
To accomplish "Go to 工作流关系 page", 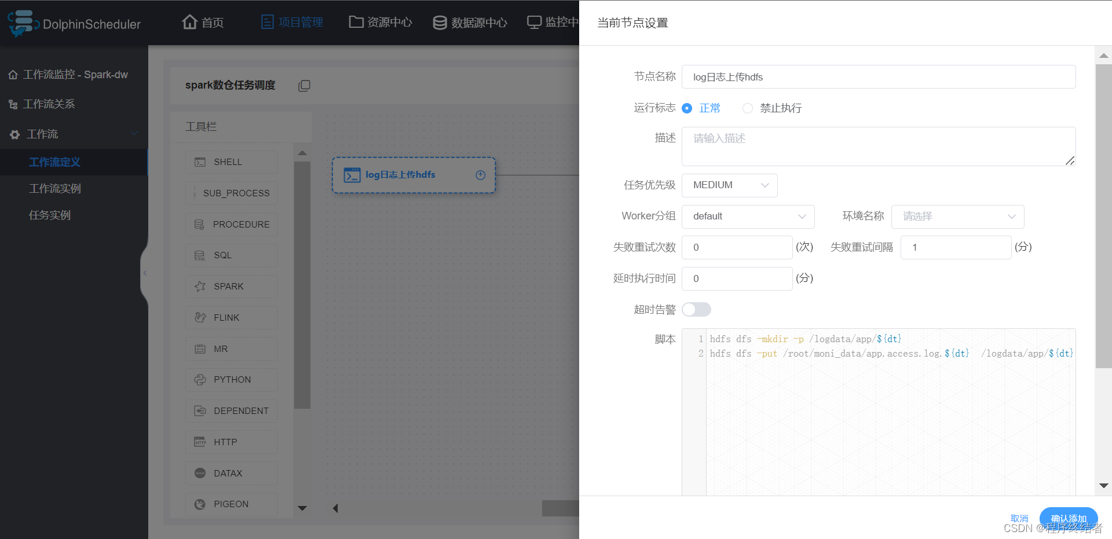I will (x=49, y=104).
